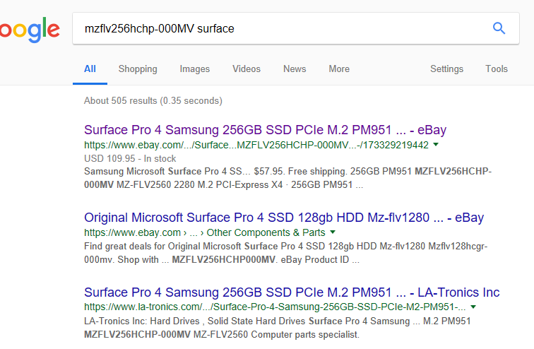The height and width of the screenshot is (349, 534).
Task: Expand dropdown arrow beside la-tronics.com URL
Action: click(473, 307)
